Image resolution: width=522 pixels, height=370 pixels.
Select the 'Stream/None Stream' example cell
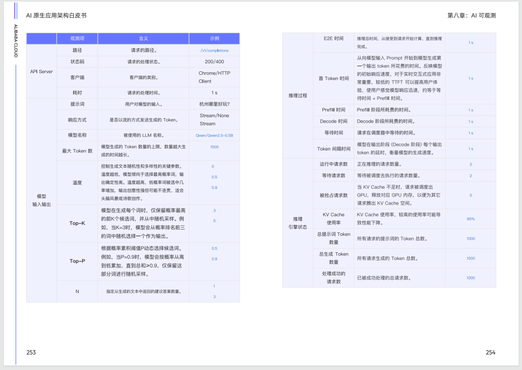pyautogui.click(x=215, y=120)
